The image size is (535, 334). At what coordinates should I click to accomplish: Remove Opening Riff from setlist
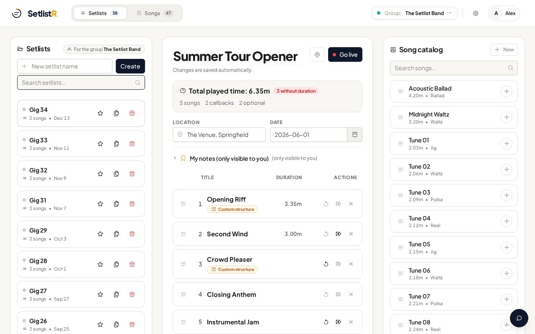coord(351,204)
